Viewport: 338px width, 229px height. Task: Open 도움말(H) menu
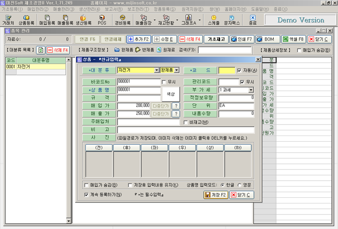click(x=260, y=9)
